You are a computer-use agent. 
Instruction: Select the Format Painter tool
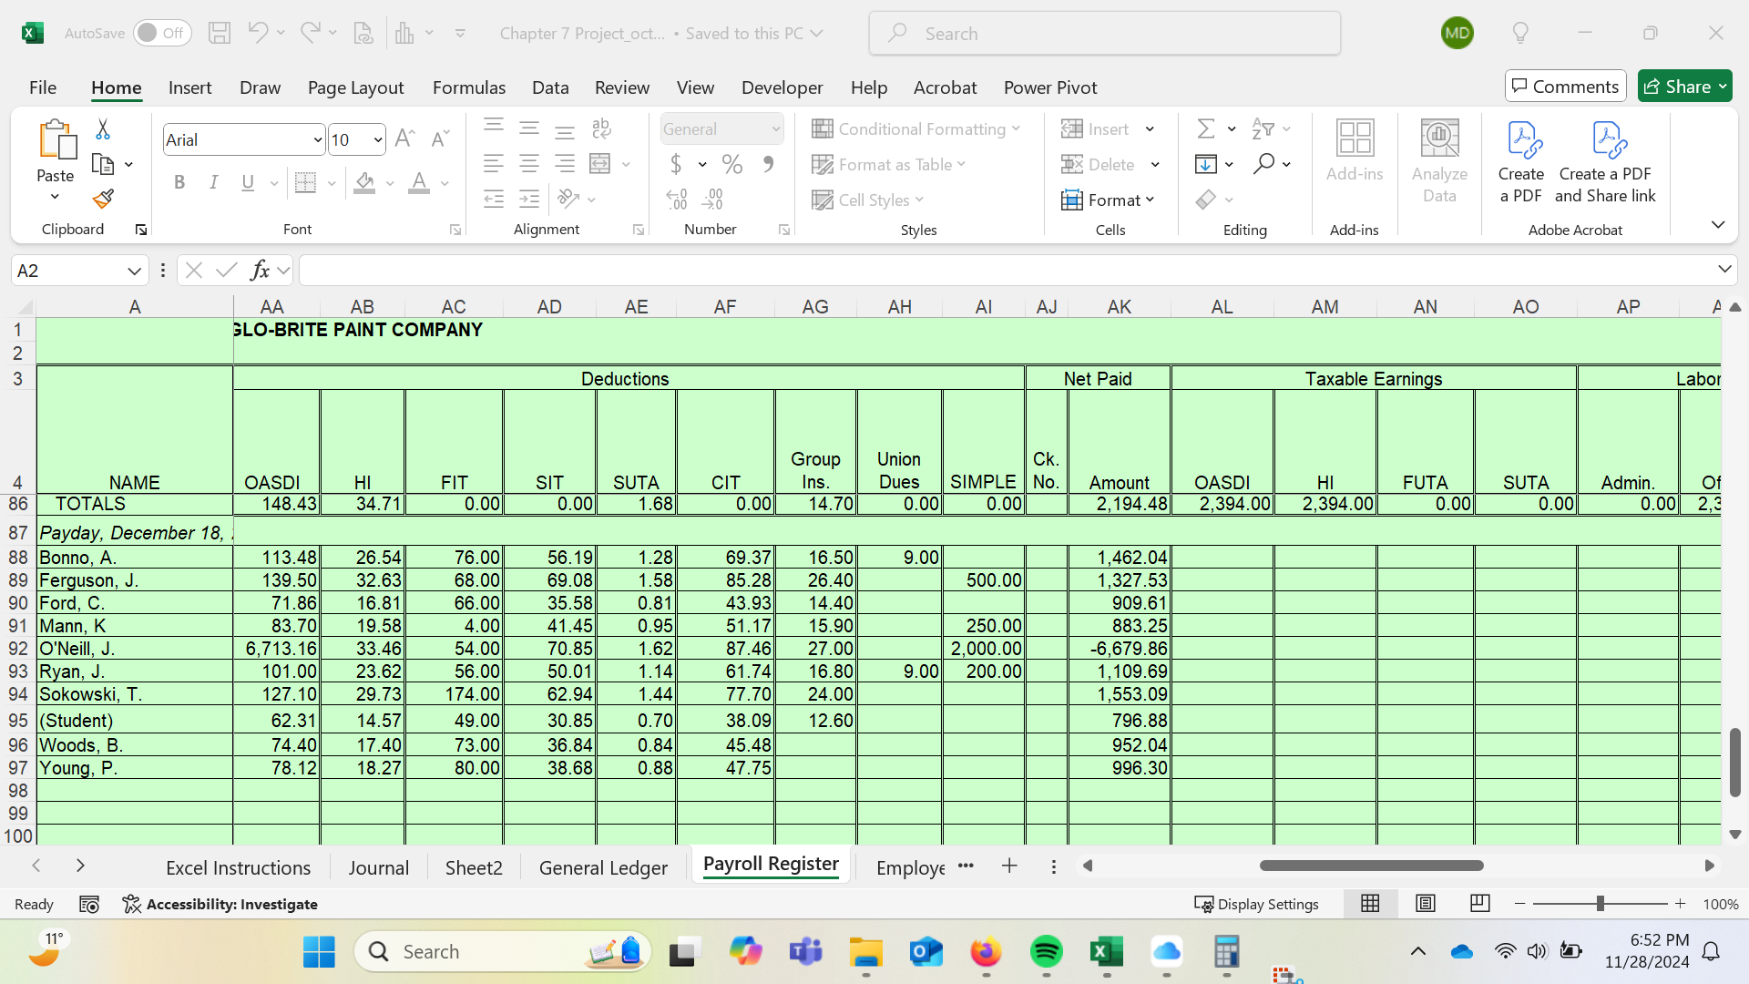[102, 198]
